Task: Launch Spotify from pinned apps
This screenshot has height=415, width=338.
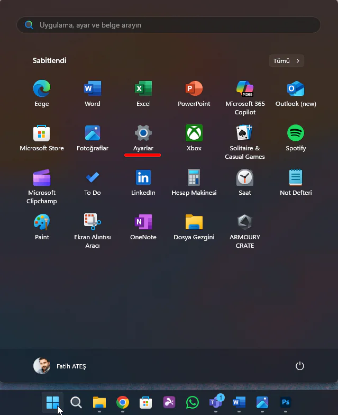Action: coord(296,138)
